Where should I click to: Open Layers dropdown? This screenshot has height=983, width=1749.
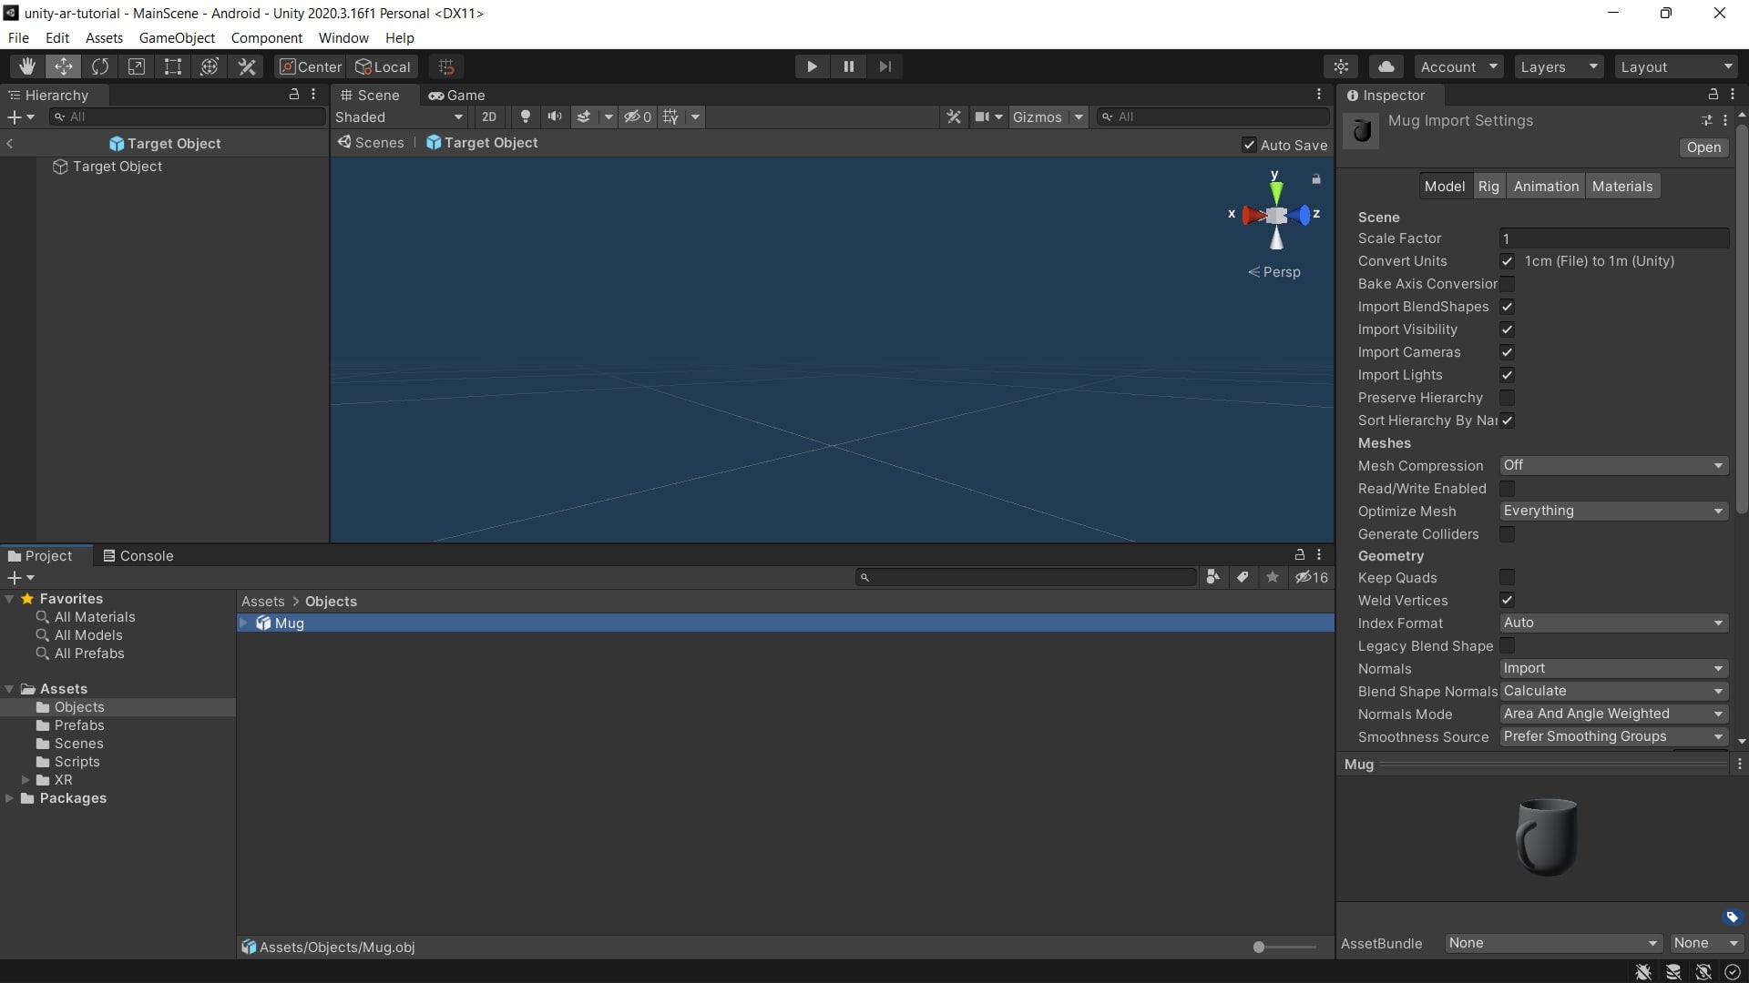[x=1559, y=66]
